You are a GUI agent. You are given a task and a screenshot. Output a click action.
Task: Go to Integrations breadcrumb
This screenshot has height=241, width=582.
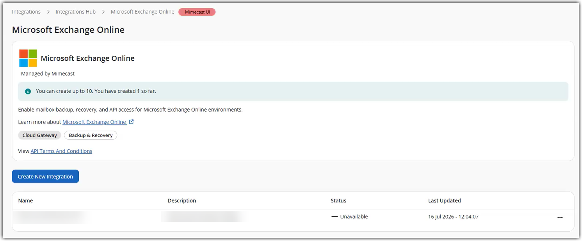tap(26, 12)
